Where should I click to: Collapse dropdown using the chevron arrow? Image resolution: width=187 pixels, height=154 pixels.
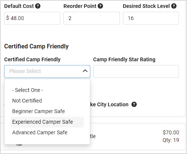point(85,71)
